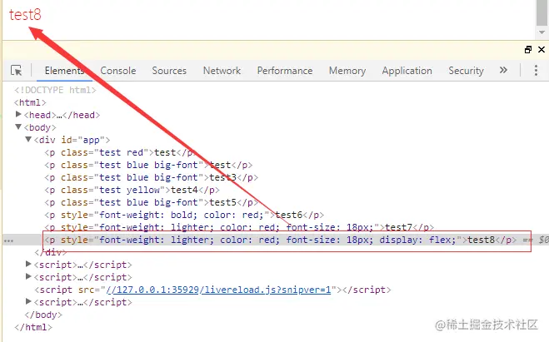Click the undock DevTools window icon
Screen dimensions: 549x342
[x=527, y=49]
